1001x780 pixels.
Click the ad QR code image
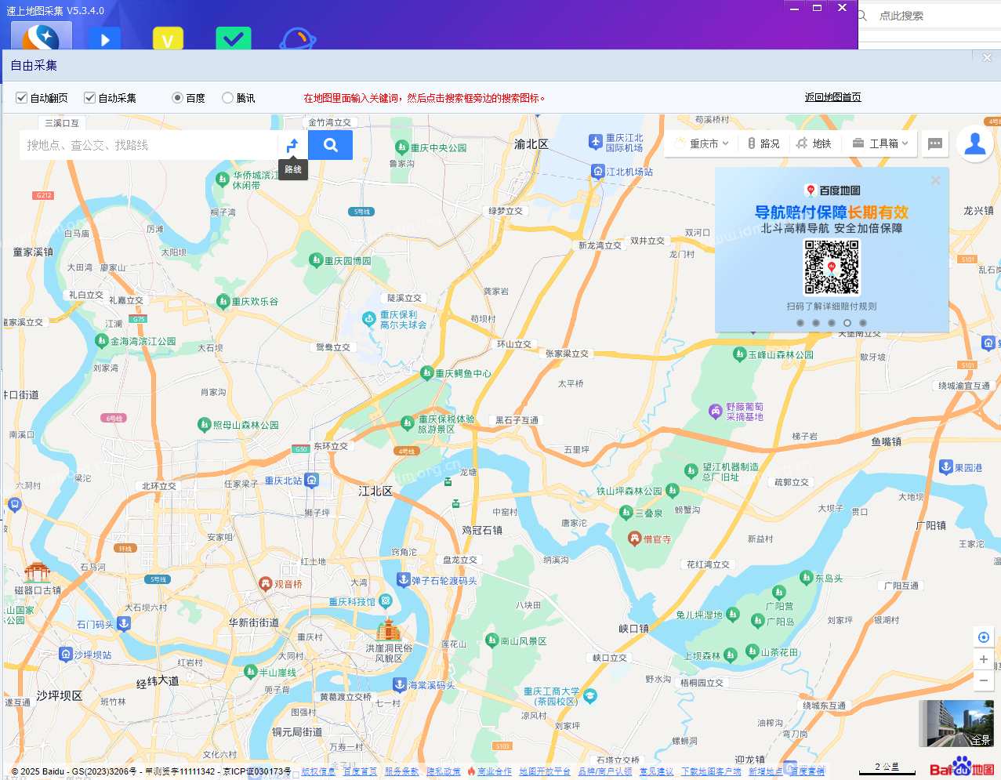[832, 267]
